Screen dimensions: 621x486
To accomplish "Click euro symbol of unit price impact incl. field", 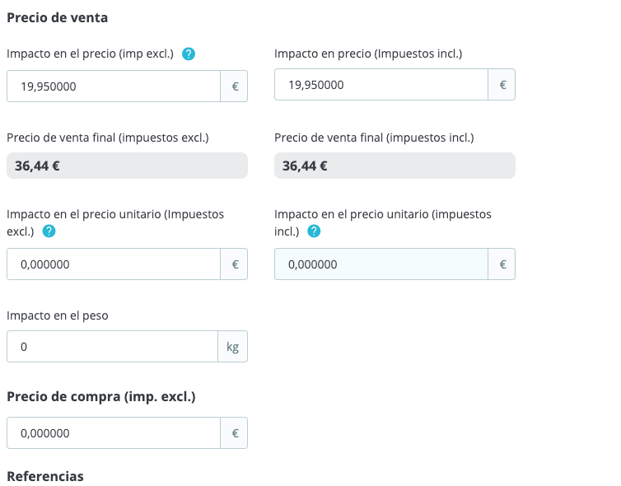I will point(502,264).
